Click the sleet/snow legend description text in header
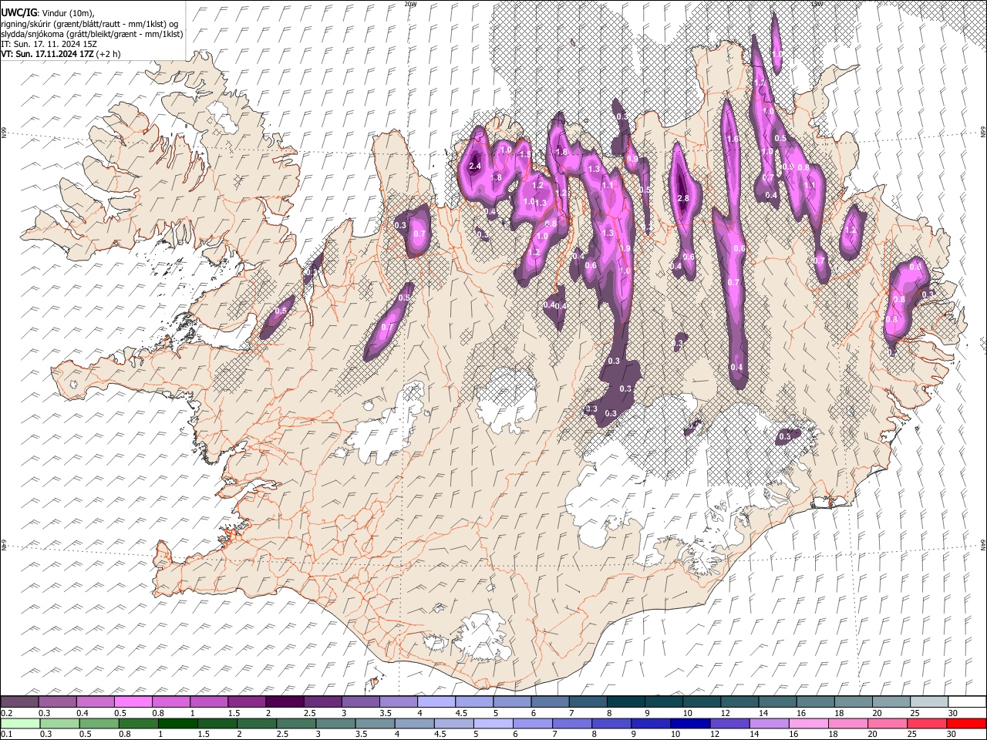The height and width of the screenshot is (740, 987). tap(92, 34)
